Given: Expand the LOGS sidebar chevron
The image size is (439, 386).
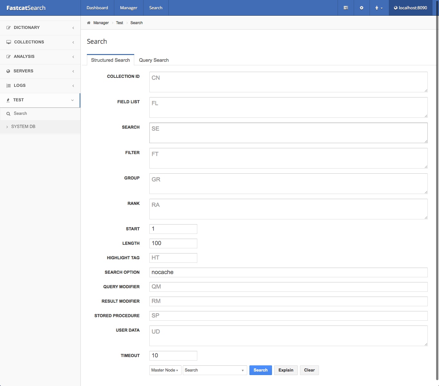Looking at the screenshot, I should [73, 86].
